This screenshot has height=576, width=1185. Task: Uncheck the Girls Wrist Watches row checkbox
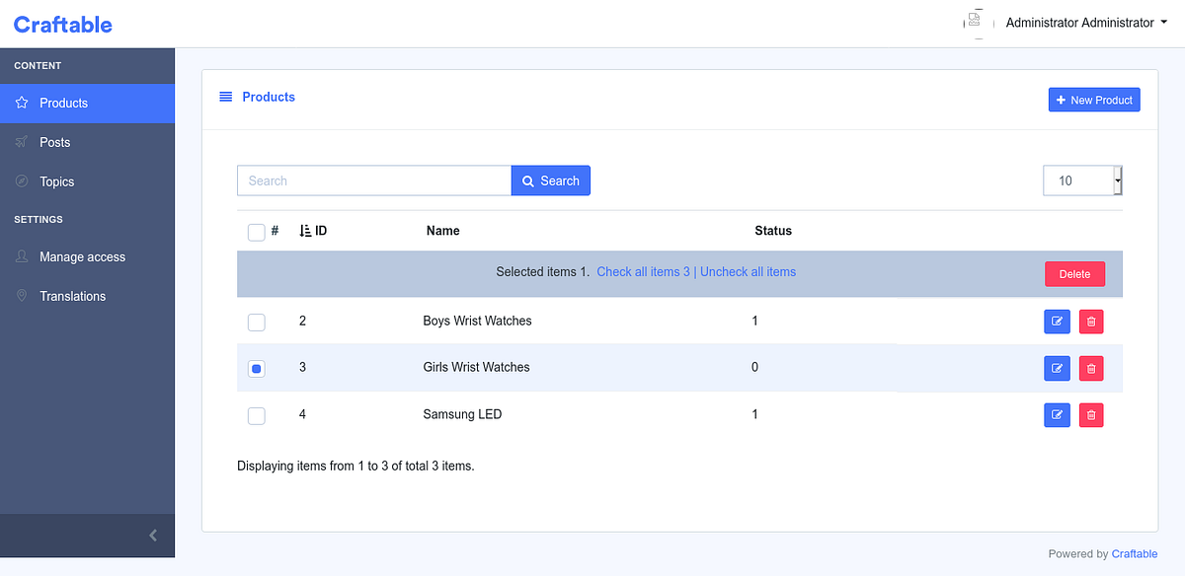[x=256, y=368]
